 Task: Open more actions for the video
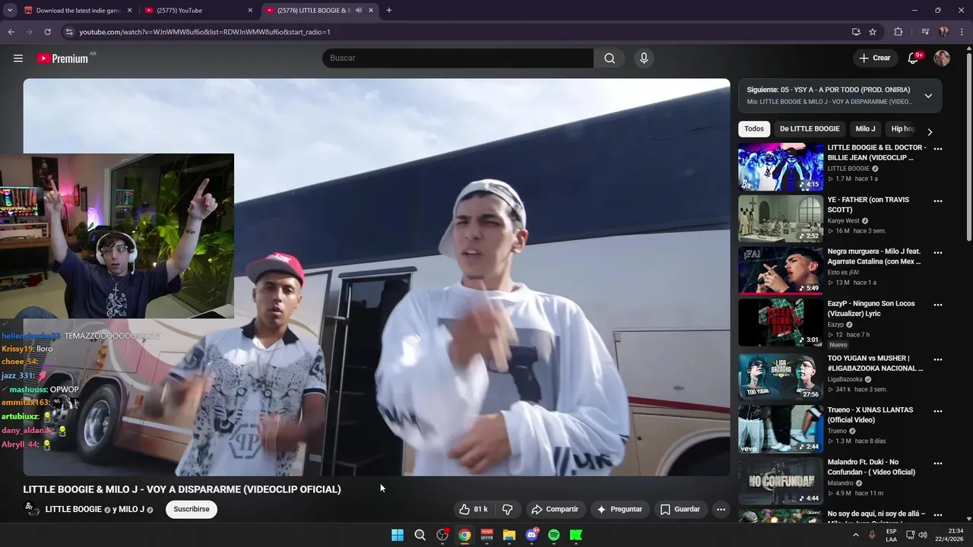click(721, 509)
